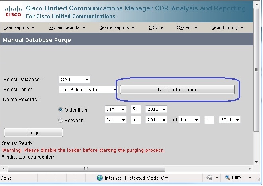Click the vertical scrollbar down arrow

(257, 162)
